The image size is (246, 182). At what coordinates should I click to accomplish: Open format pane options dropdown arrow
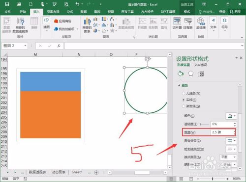pos(236,58)
